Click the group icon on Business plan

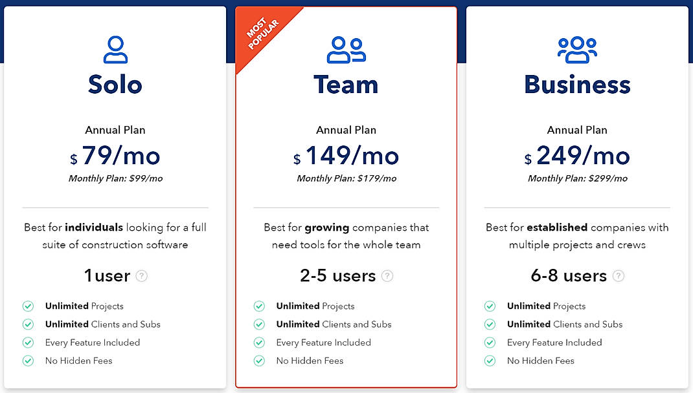pyautogui.click(x=577, y=48)
